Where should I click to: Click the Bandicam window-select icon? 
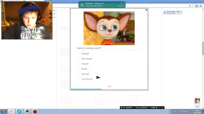(121, 108)
